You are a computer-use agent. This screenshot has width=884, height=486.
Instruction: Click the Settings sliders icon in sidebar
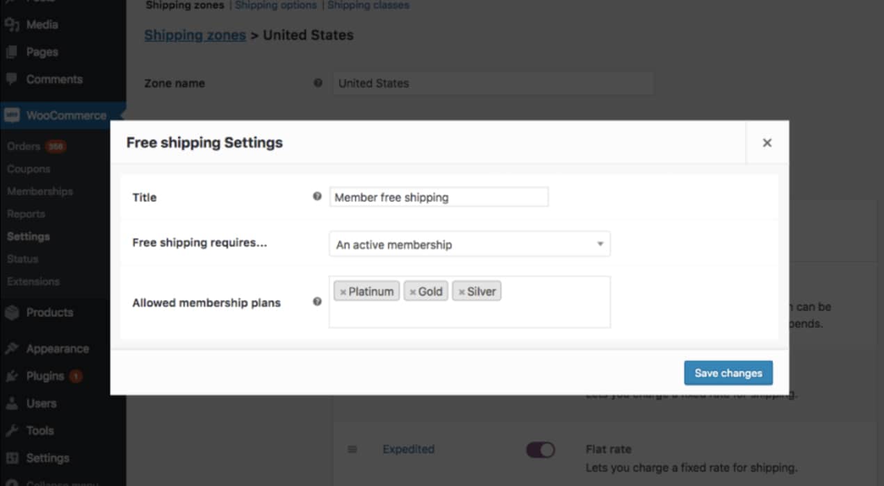tap(12, 458)
